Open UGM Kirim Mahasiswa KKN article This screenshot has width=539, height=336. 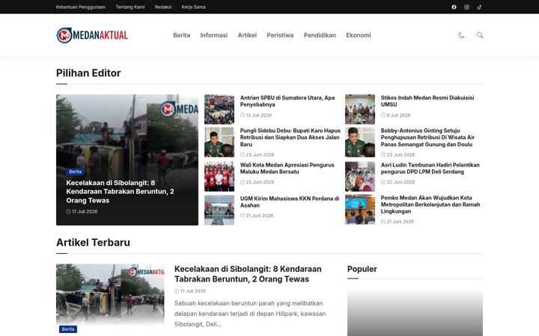click(290, 202)
